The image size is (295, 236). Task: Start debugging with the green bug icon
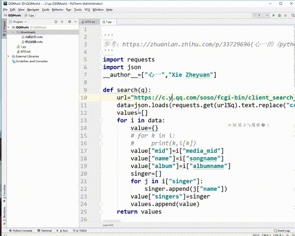(x=280, y=15)
